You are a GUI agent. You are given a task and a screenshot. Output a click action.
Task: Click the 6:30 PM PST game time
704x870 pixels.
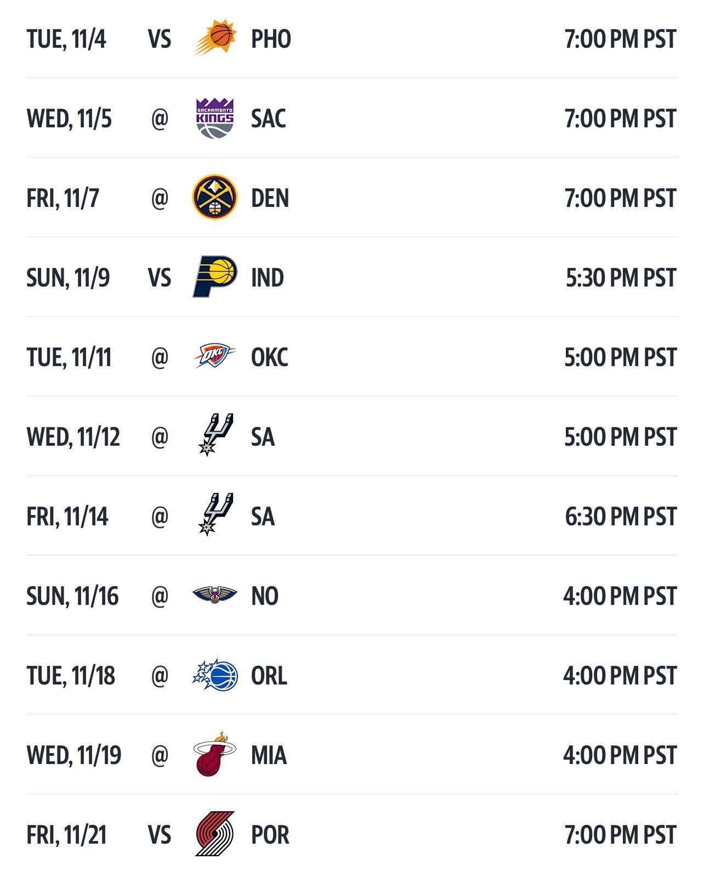tap(621, 517)
